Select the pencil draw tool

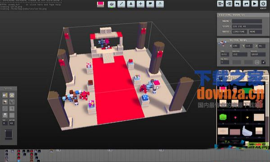tap(121, 4)
